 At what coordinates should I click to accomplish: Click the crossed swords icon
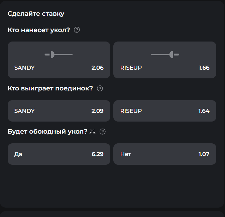[x=93, y=132]
